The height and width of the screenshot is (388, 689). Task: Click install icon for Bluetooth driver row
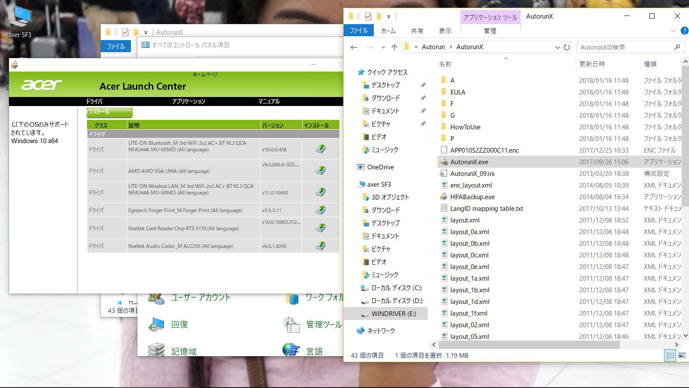pyautogui.click(x=320, y=149)
